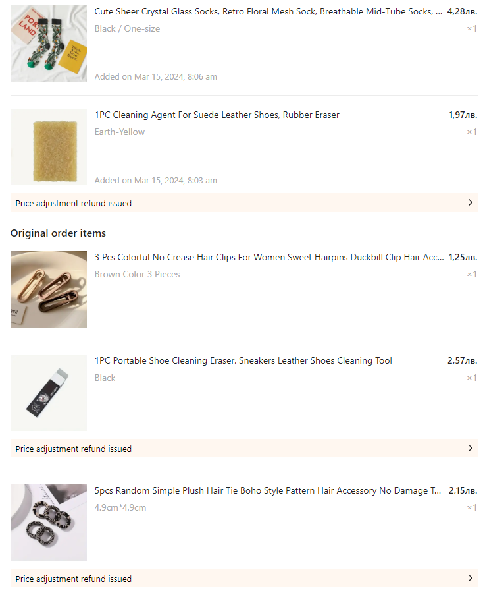This screenshot has width=485, height=599.
Task: Click the Original order items heading
Action: coord(58,233)
